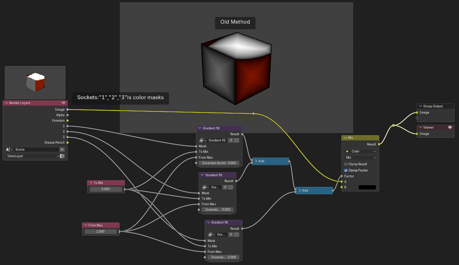This screenshot has height=265, width=459.
Task: Click the B color swatch in Mix node
Action: (367, 187)
